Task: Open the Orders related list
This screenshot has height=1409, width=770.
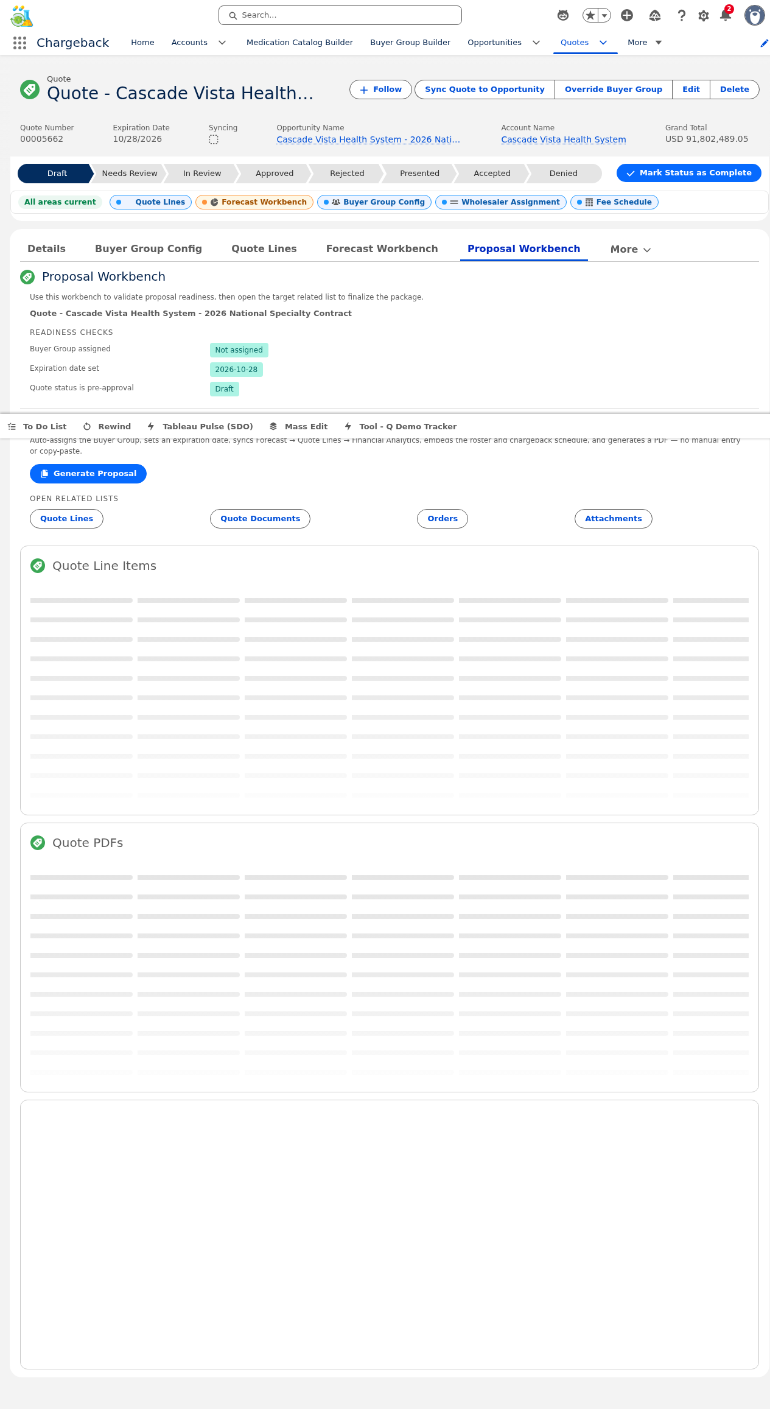Action: [443, 519]
